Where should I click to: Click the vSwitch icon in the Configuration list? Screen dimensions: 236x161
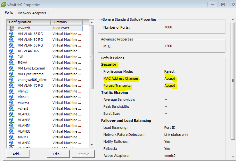pyautogui.click(x=12, y=28)
